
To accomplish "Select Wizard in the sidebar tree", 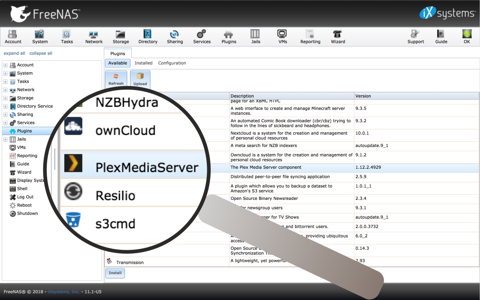I will click(24, 172).
